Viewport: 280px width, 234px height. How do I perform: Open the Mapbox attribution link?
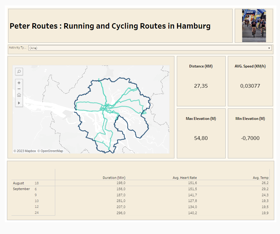tap(25, 151)
